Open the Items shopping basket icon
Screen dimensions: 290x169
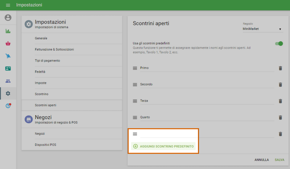point(8,43)
